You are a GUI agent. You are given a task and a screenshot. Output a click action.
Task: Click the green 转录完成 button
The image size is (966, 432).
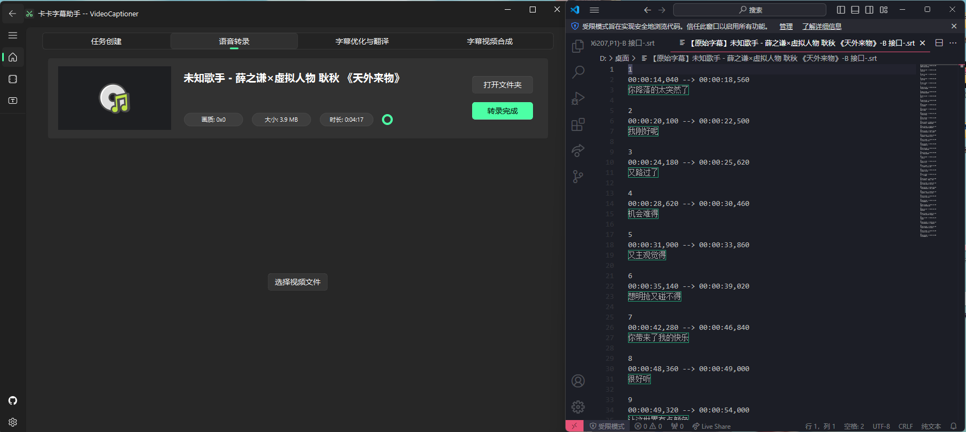click(503, 111)
